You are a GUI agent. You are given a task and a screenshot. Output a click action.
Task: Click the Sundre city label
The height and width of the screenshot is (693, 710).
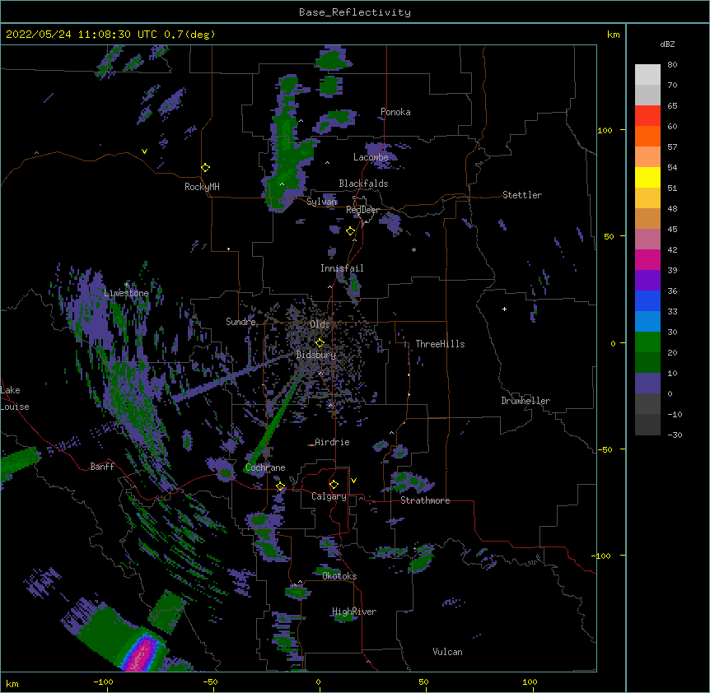[241, 322]
